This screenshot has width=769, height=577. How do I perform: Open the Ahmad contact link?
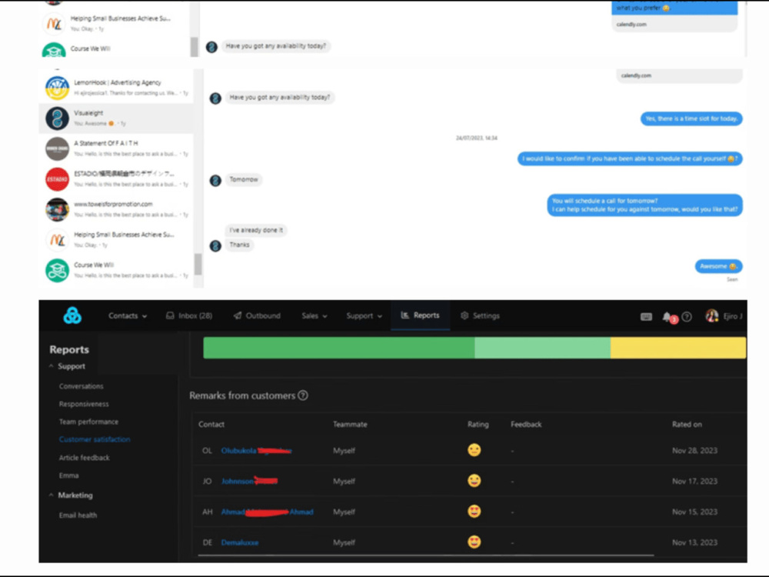click(268, 512)
